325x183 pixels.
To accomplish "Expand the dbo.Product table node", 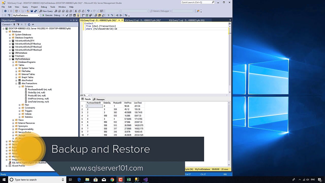I will pos(16,80).
